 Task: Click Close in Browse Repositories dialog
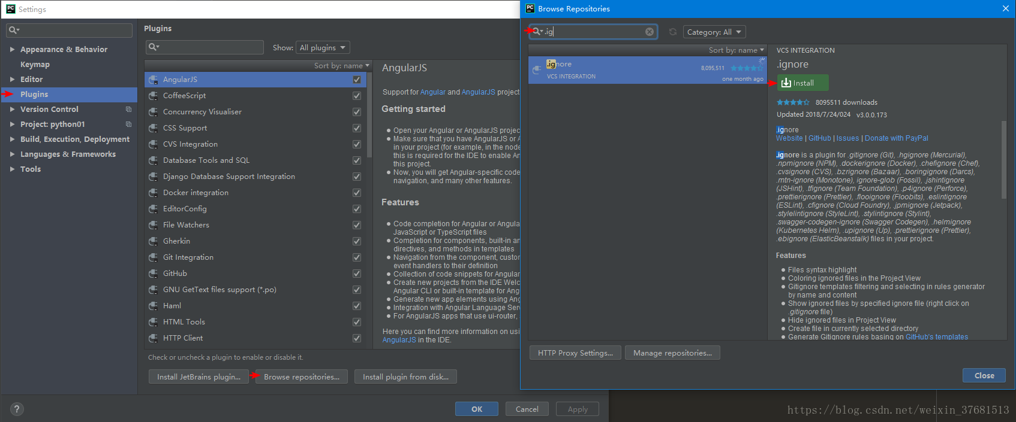984,375
